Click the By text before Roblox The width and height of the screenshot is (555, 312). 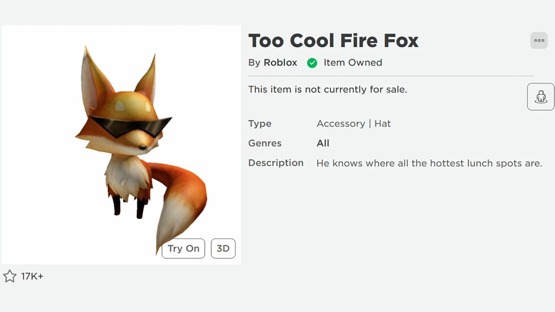(x=254, y=63)
